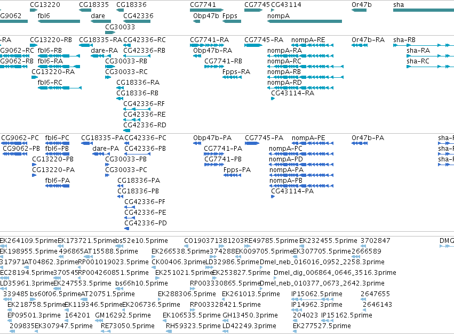Click the nompA-RE transcript label
Image resolution: width=454 pixels, height=334 pixels.
(308, 39)
